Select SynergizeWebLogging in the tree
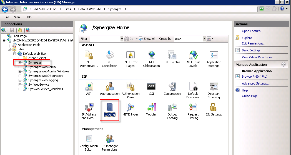This screenshot has width=291, height=155. pyautogui.click(x=43, y=80)
